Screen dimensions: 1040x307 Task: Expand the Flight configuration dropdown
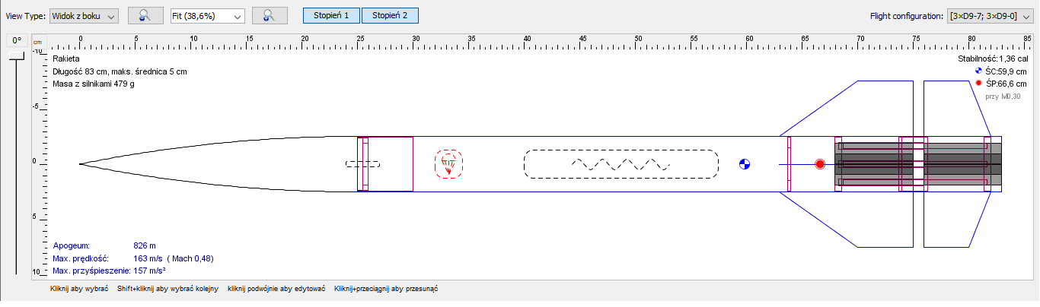[x=988, y=16]
